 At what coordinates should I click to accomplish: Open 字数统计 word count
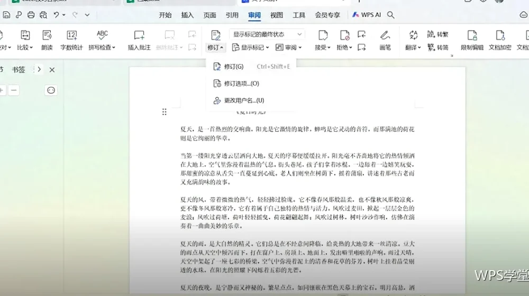pos(71,40)
